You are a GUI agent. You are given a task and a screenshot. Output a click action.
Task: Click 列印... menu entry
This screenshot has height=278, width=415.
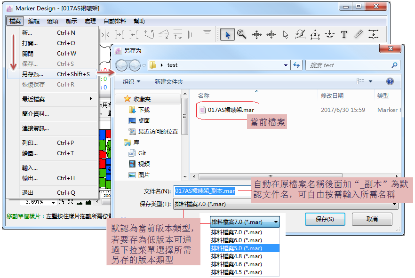point(30,143)
